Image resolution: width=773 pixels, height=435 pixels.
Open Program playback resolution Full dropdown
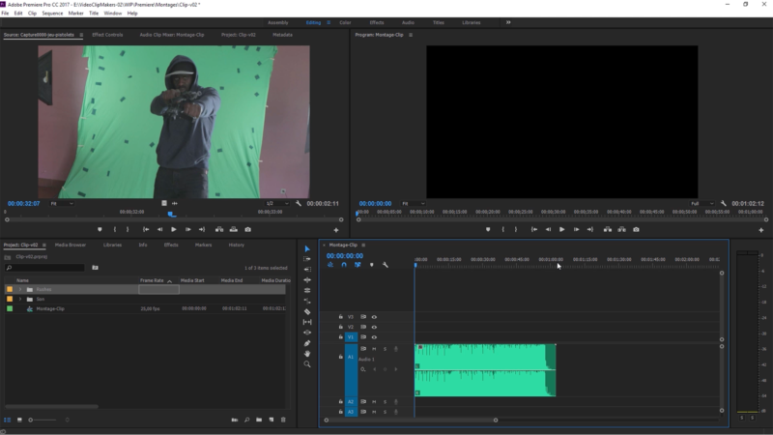(x=702, y=203)
